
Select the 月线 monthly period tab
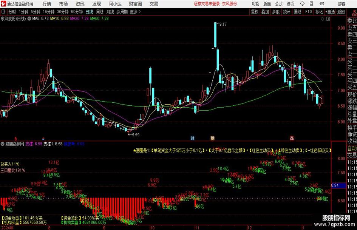point(110,12)
